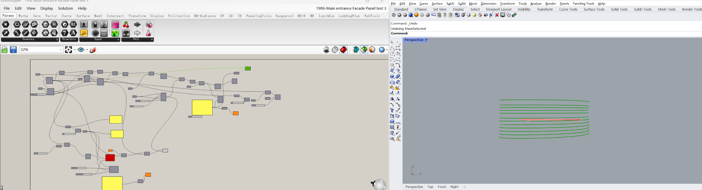The image size is (702, 190).
Task: Disable Grasshopper preview geometry
Action: click(326, 50)
